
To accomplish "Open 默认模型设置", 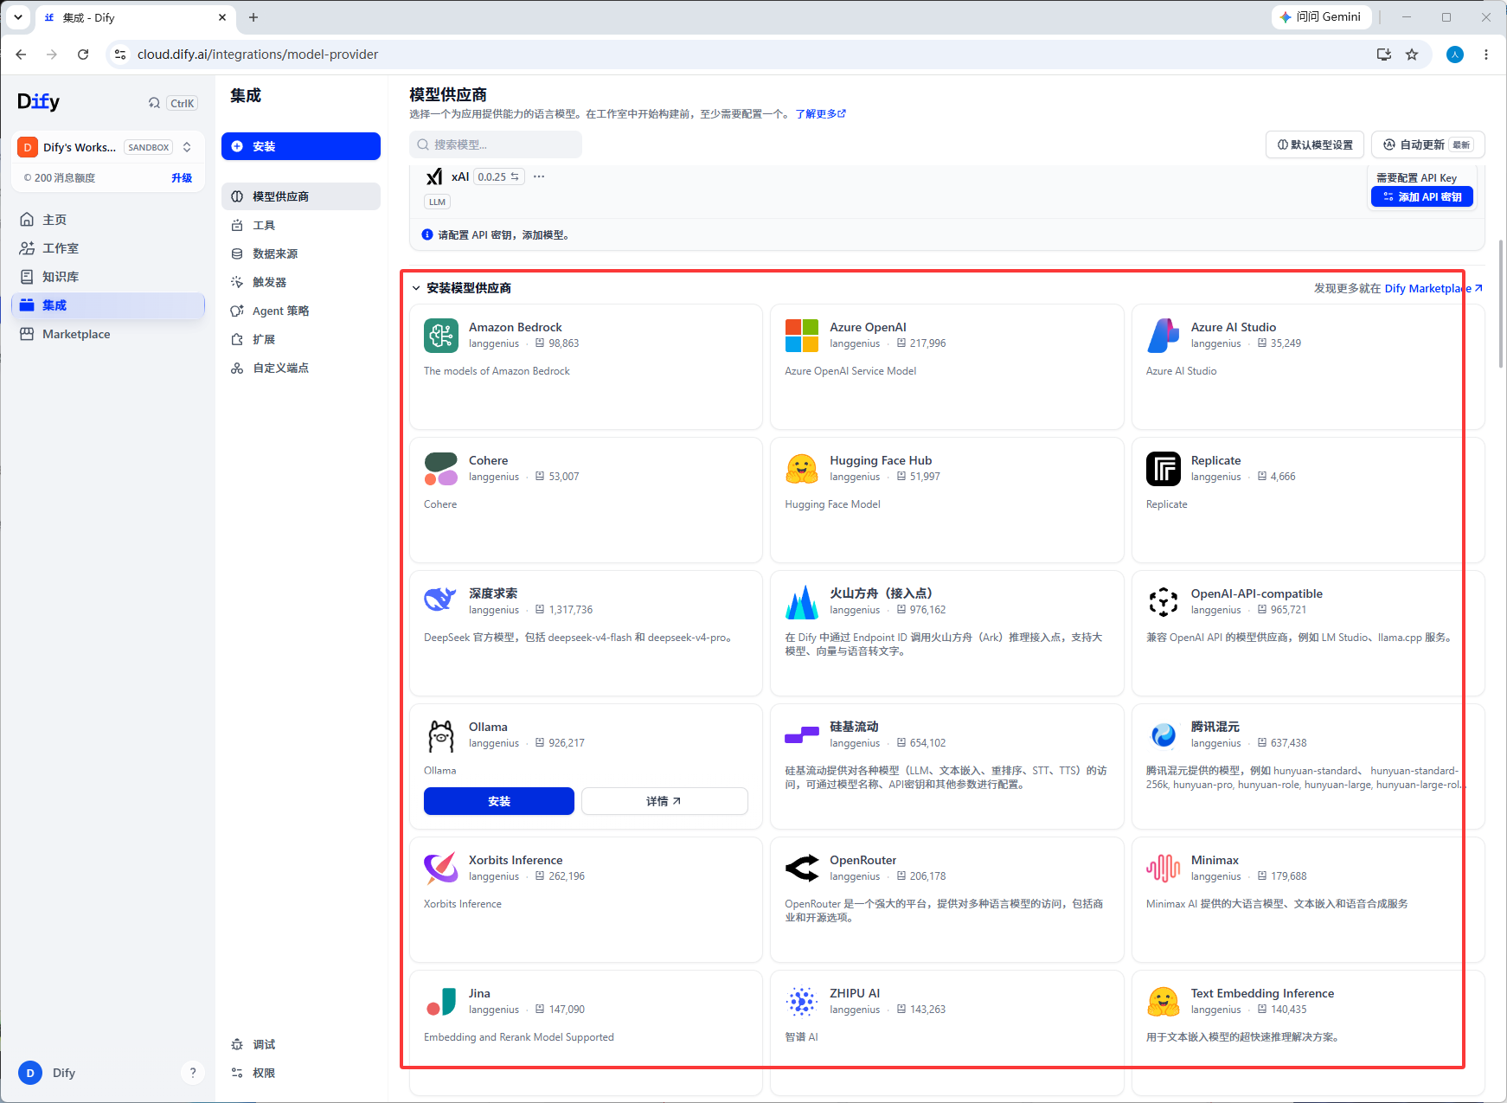I will tap(1315, 144).
